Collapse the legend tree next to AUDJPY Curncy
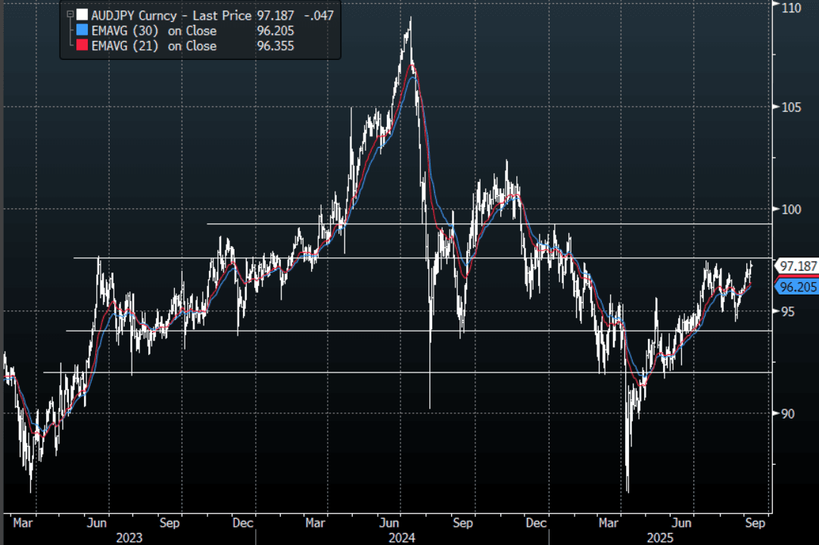Screen dimensions: 819x545 [x=70, y=14]
